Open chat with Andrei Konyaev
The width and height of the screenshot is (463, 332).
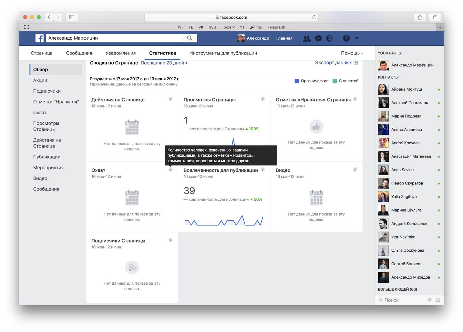[x=409, y=143]
